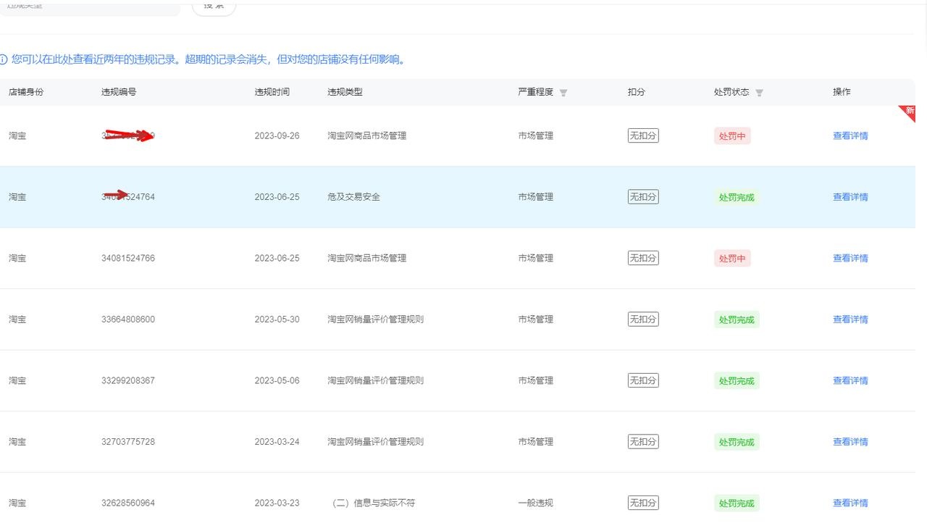Click the 处罚中 tag for violation 34081524766
Screen dimensions: 927x531
tap(732, 259)
